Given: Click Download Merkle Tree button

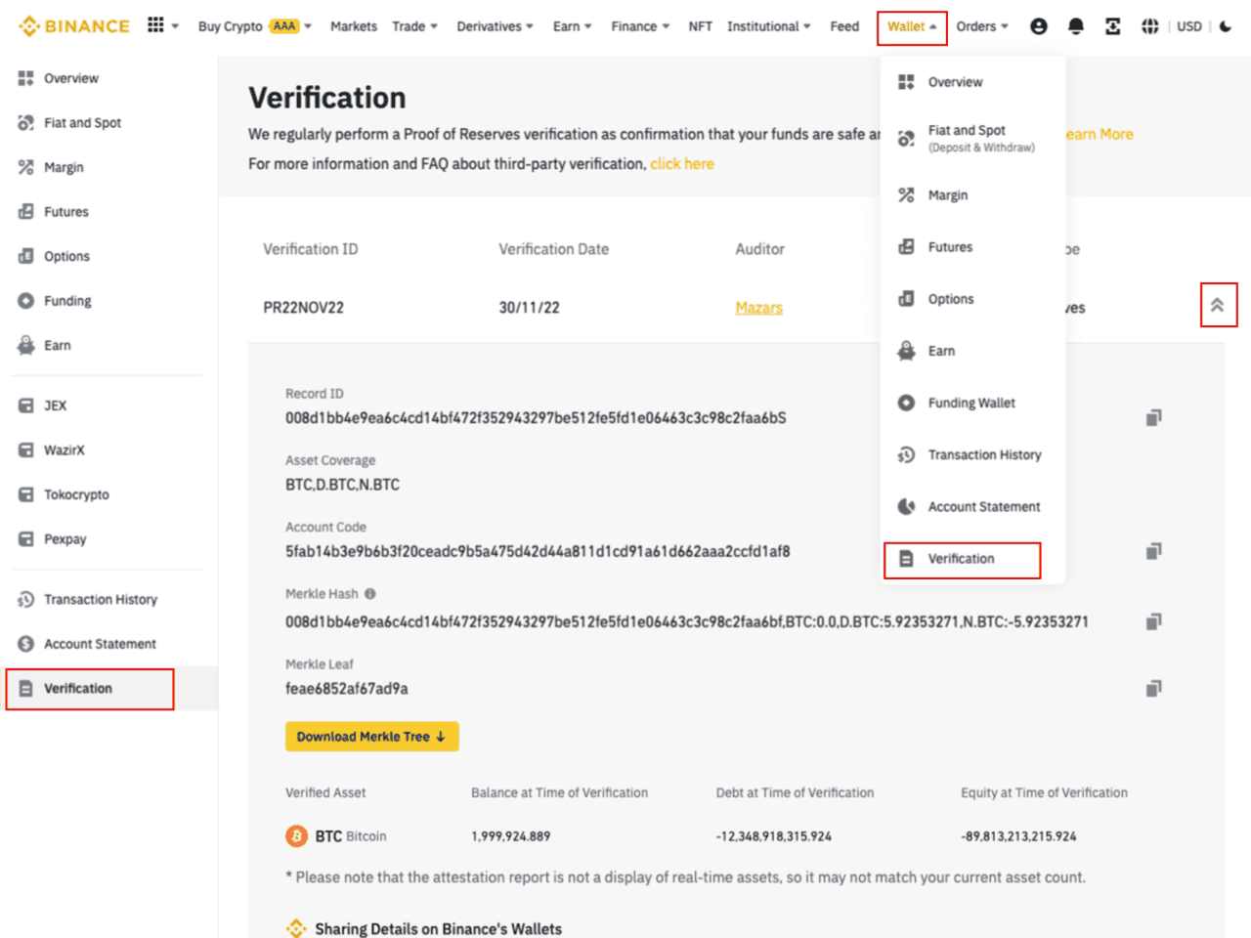Looking at the screenshot, I should 371,737.
